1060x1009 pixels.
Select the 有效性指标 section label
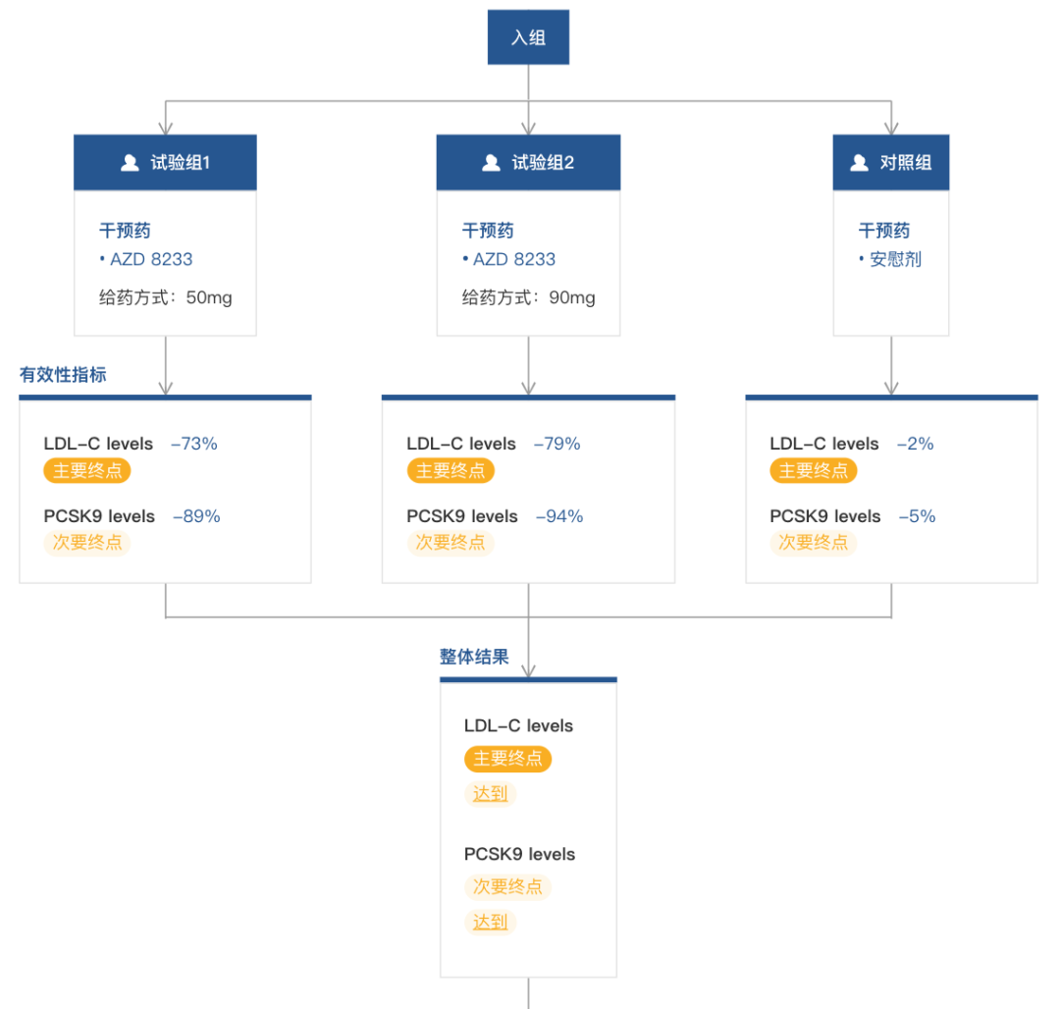pos(63,374)
